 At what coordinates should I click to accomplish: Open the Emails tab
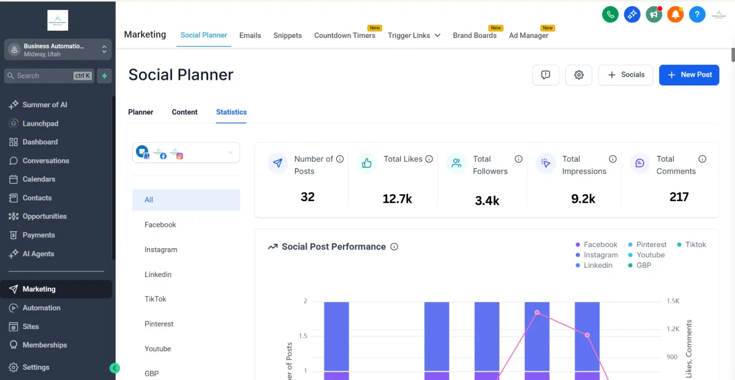(250, 36)
